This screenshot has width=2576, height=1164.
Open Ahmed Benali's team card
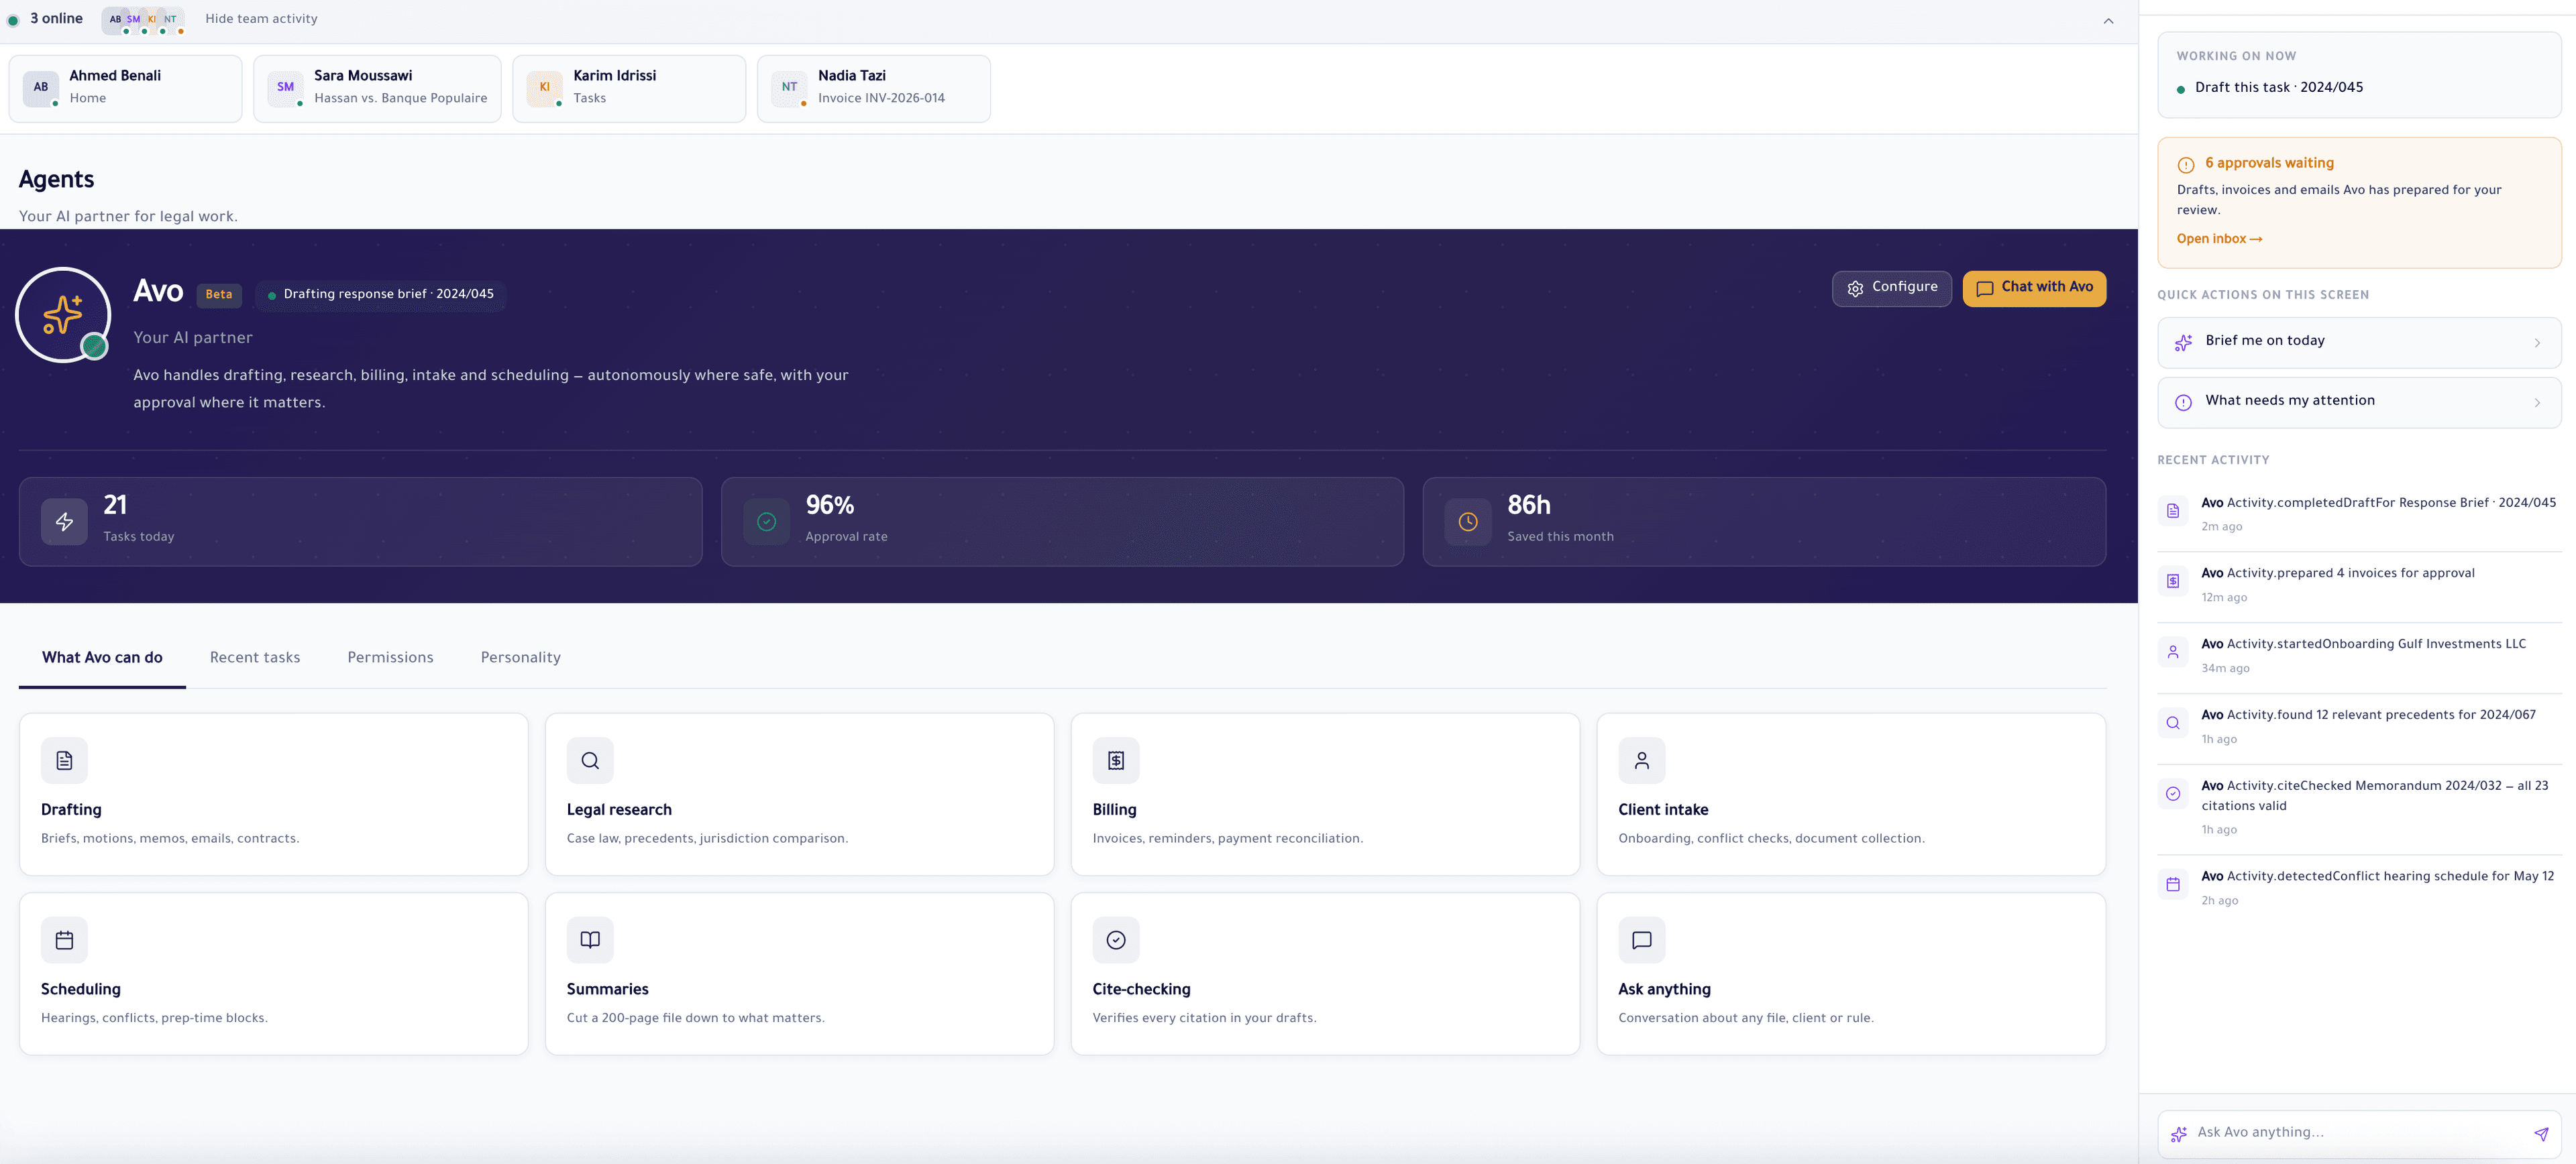[125, 89]
